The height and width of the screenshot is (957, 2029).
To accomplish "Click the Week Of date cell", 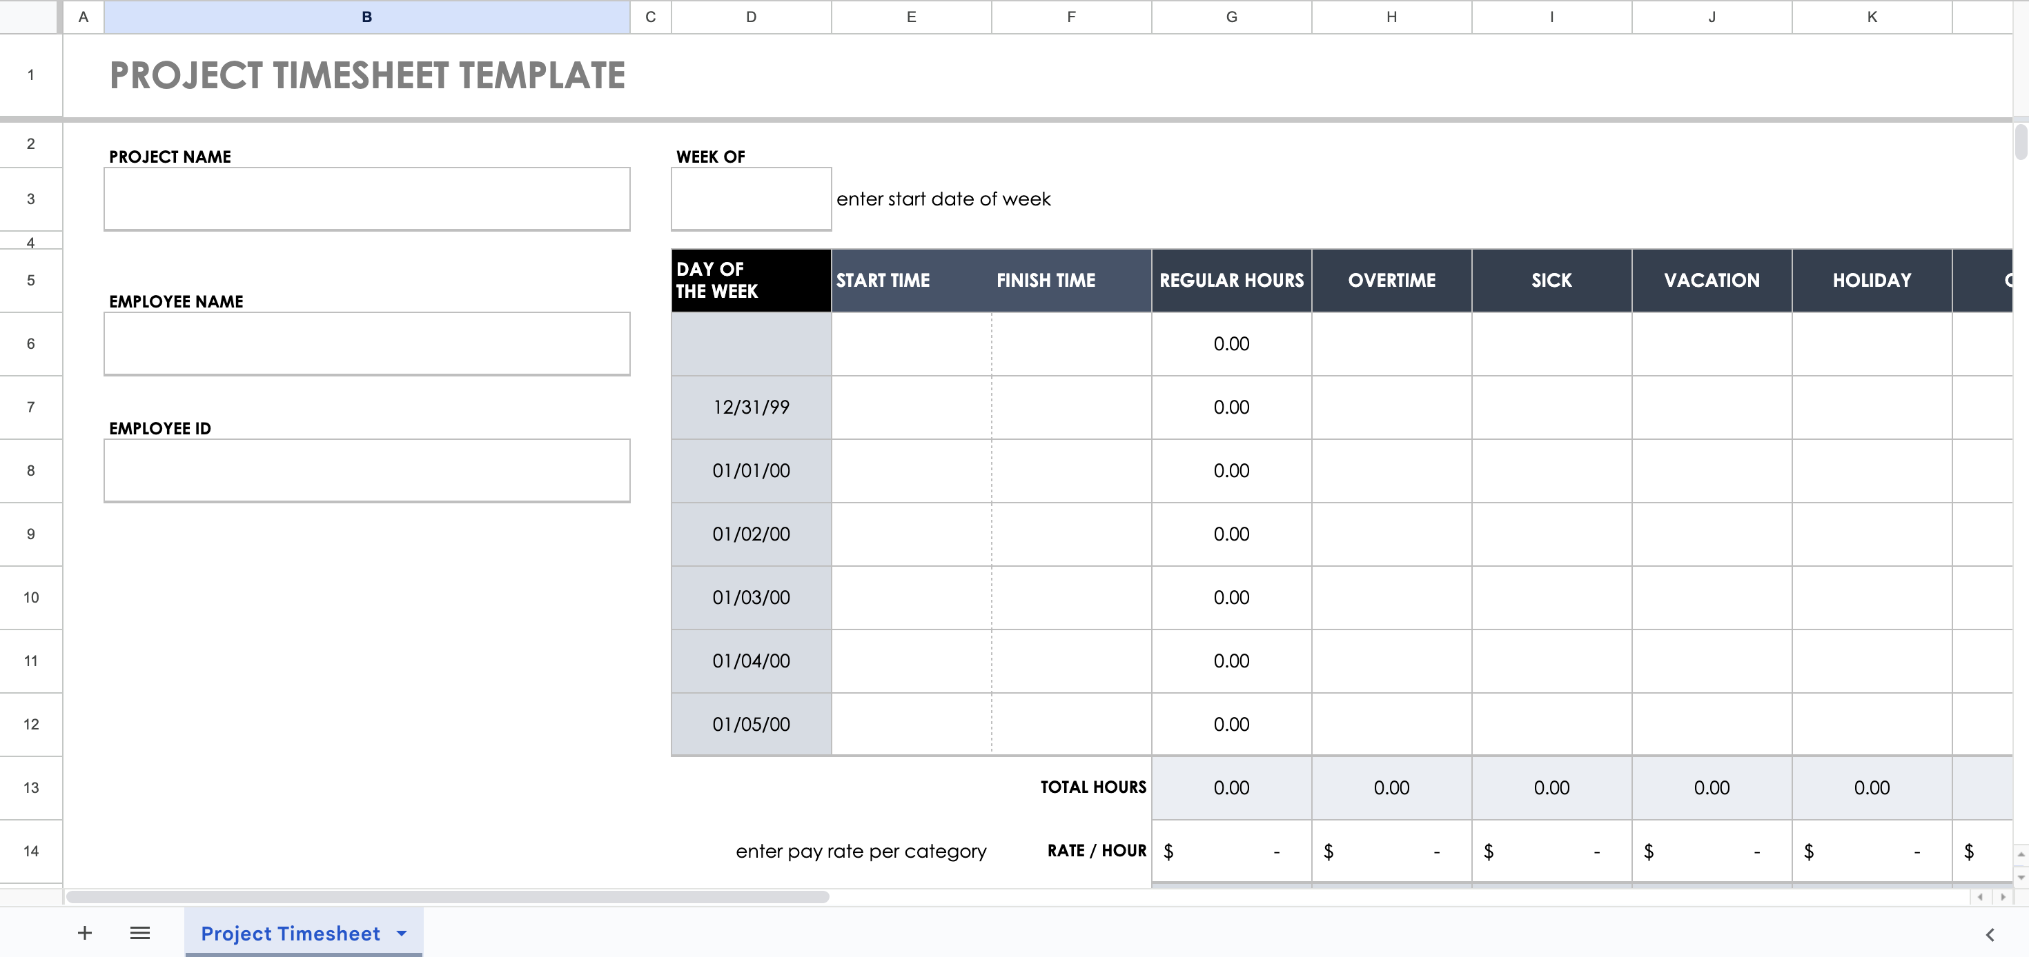I will (x=751, y=199).
